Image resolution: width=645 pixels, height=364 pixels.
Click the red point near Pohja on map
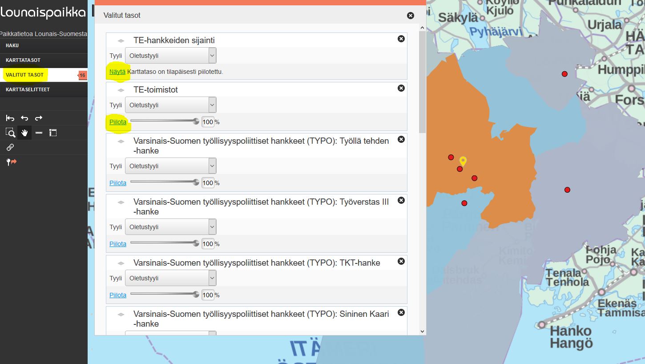pos(567,190)
